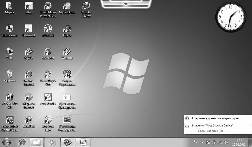The image size is (252, 147).
Task: Select the µTorrent desktop icon
Action: coord(48,29)
